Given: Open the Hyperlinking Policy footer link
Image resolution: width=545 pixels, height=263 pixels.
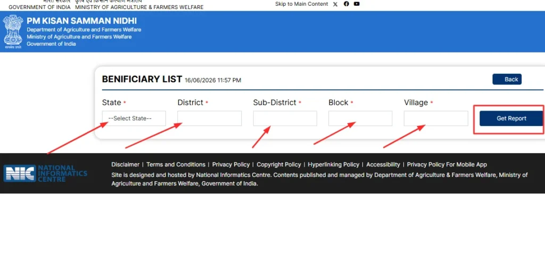Looking at the screenshot, I should pyautogui.click(x=334, y=165).
